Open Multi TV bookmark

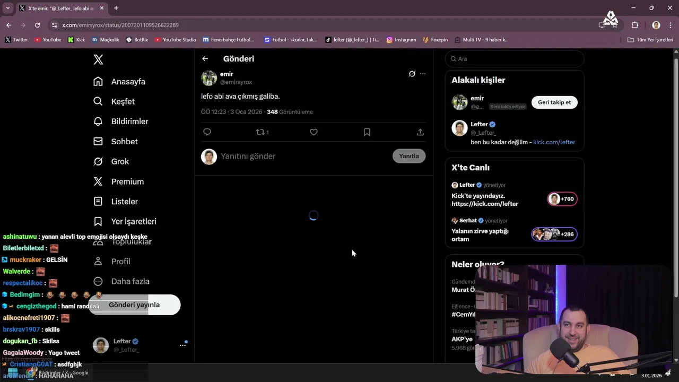481,40
